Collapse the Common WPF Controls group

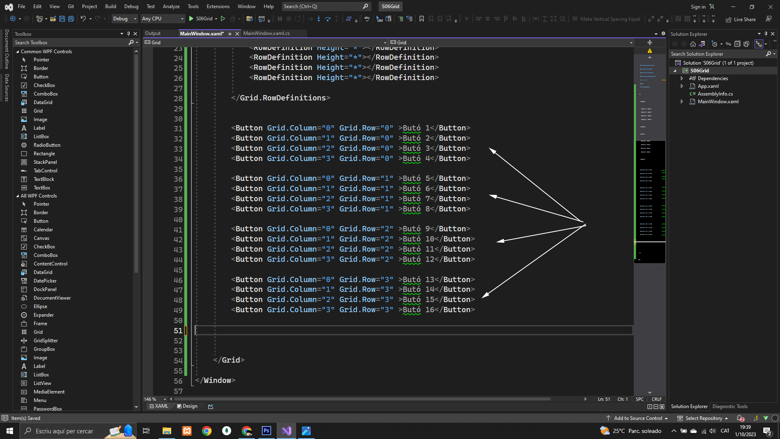pyautogui.click(x=17, y=52)
